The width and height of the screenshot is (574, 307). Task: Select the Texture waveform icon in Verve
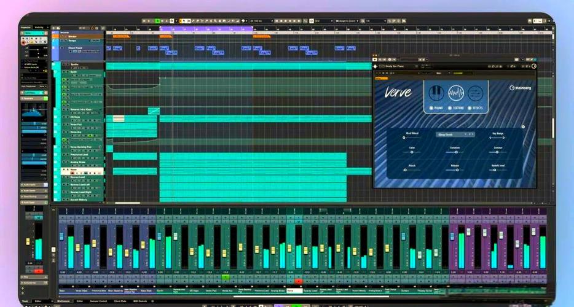click(456, 93)
